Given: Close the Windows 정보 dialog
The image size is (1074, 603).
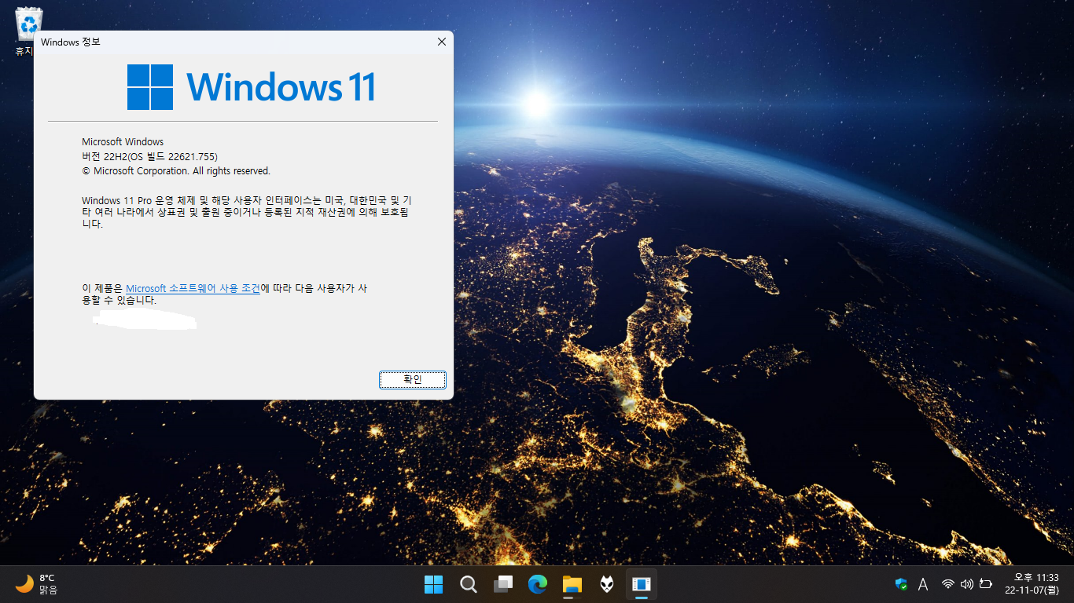Looking at the screenshot, I should point(441,42).
